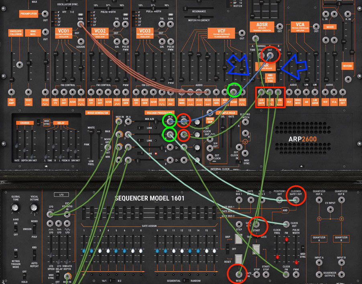
Task: Click the Mixer L. IN jack
Action: [x=326, y=14]
